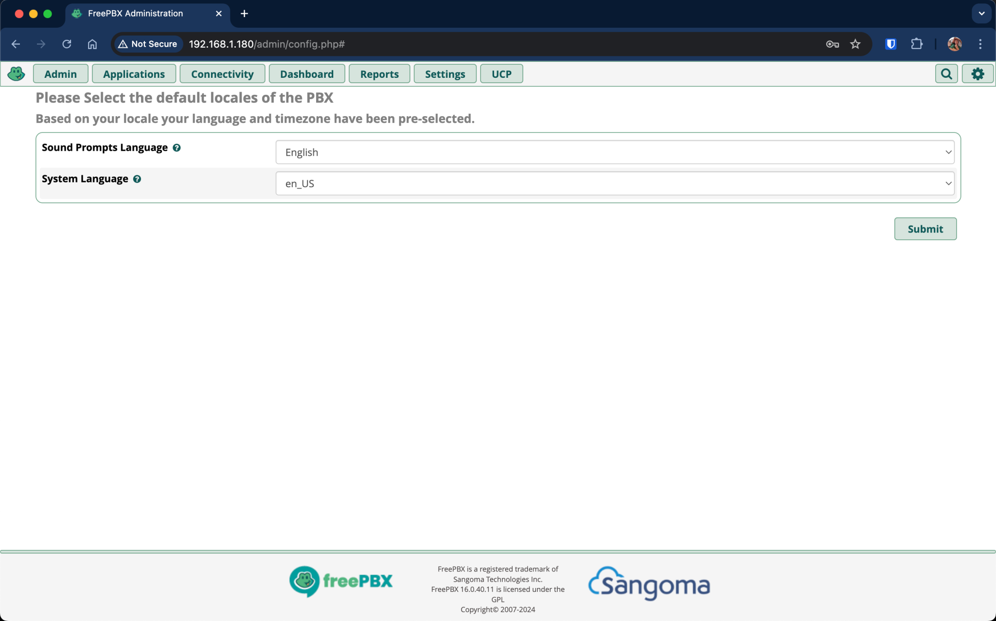Open the Connectivity menu
Image resolution: width=996 pixels, height=621 pixels.
(222, 73)
